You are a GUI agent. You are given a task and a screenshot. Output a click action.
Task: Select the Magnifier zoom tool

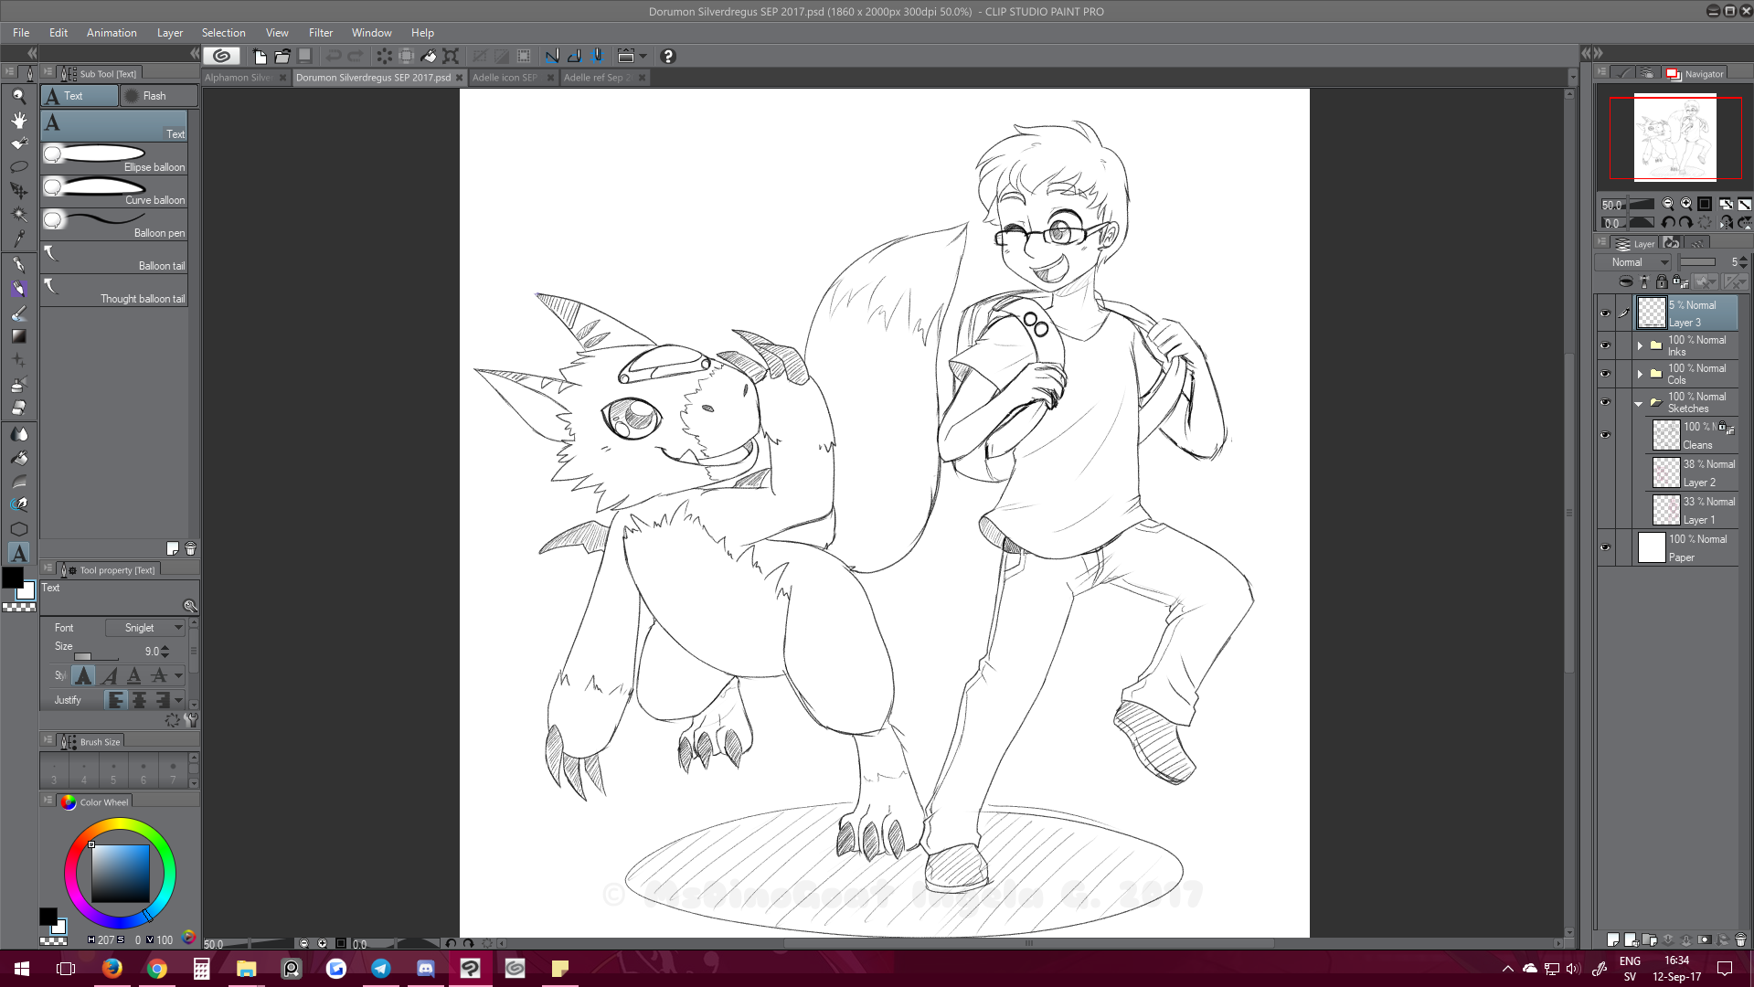coord(18,96)
